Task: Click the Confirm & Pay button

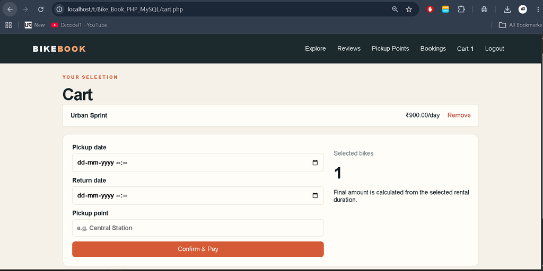Action: coord(198,249)
